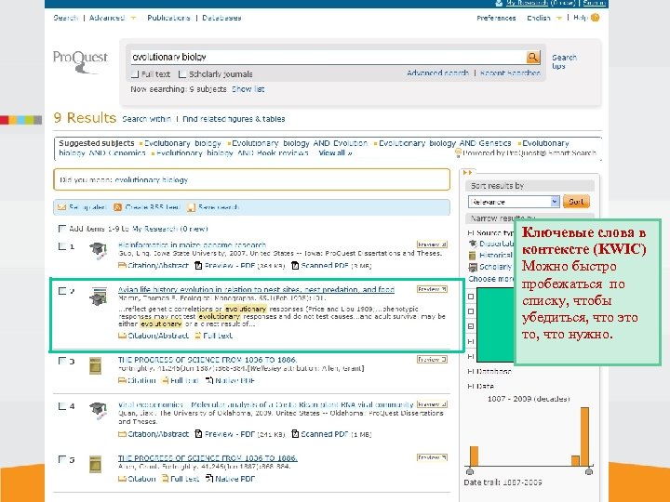
Task: Click Show list link
Action: (x=248, y=89)
